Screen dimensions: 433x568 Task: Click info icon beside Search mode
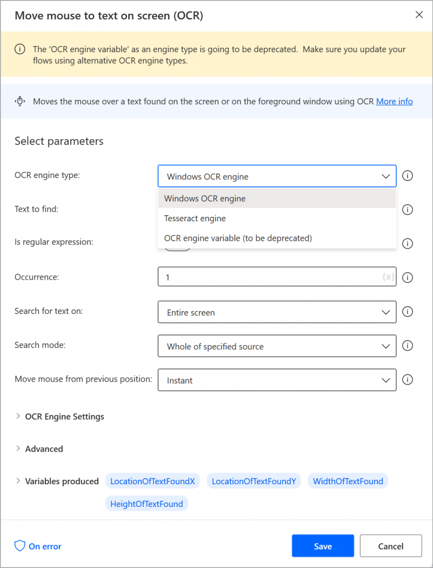click(407, 346)
